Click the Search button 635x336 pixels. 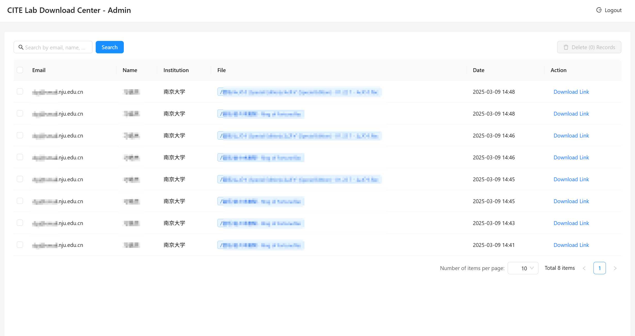coord(110,47)
